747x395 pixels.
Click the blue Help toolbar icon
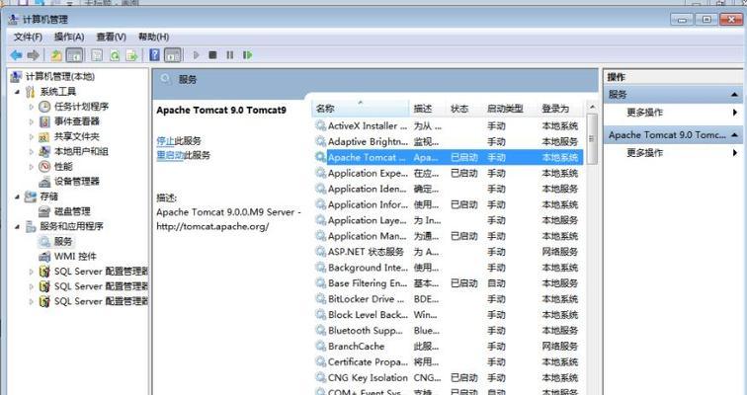pos(154,54)
